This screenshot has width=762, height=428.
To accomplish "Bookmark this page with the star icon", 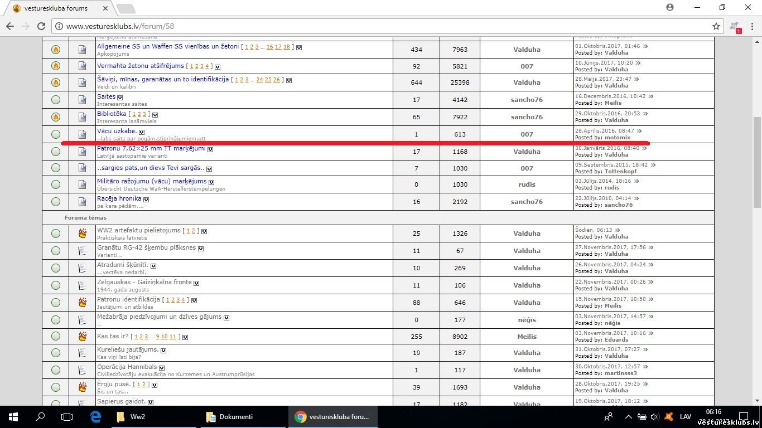I will coord(716,26).
